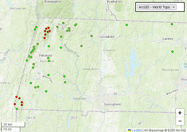Select the green marker between Greenfield and Westfield River

click(x=81, y=46)
